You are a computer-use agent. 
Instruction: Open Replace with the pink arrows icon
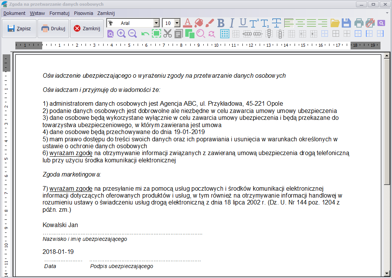212,34
